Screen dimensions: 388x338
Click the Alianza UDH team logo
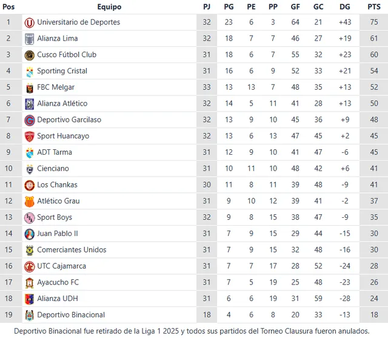click(29, 299)
